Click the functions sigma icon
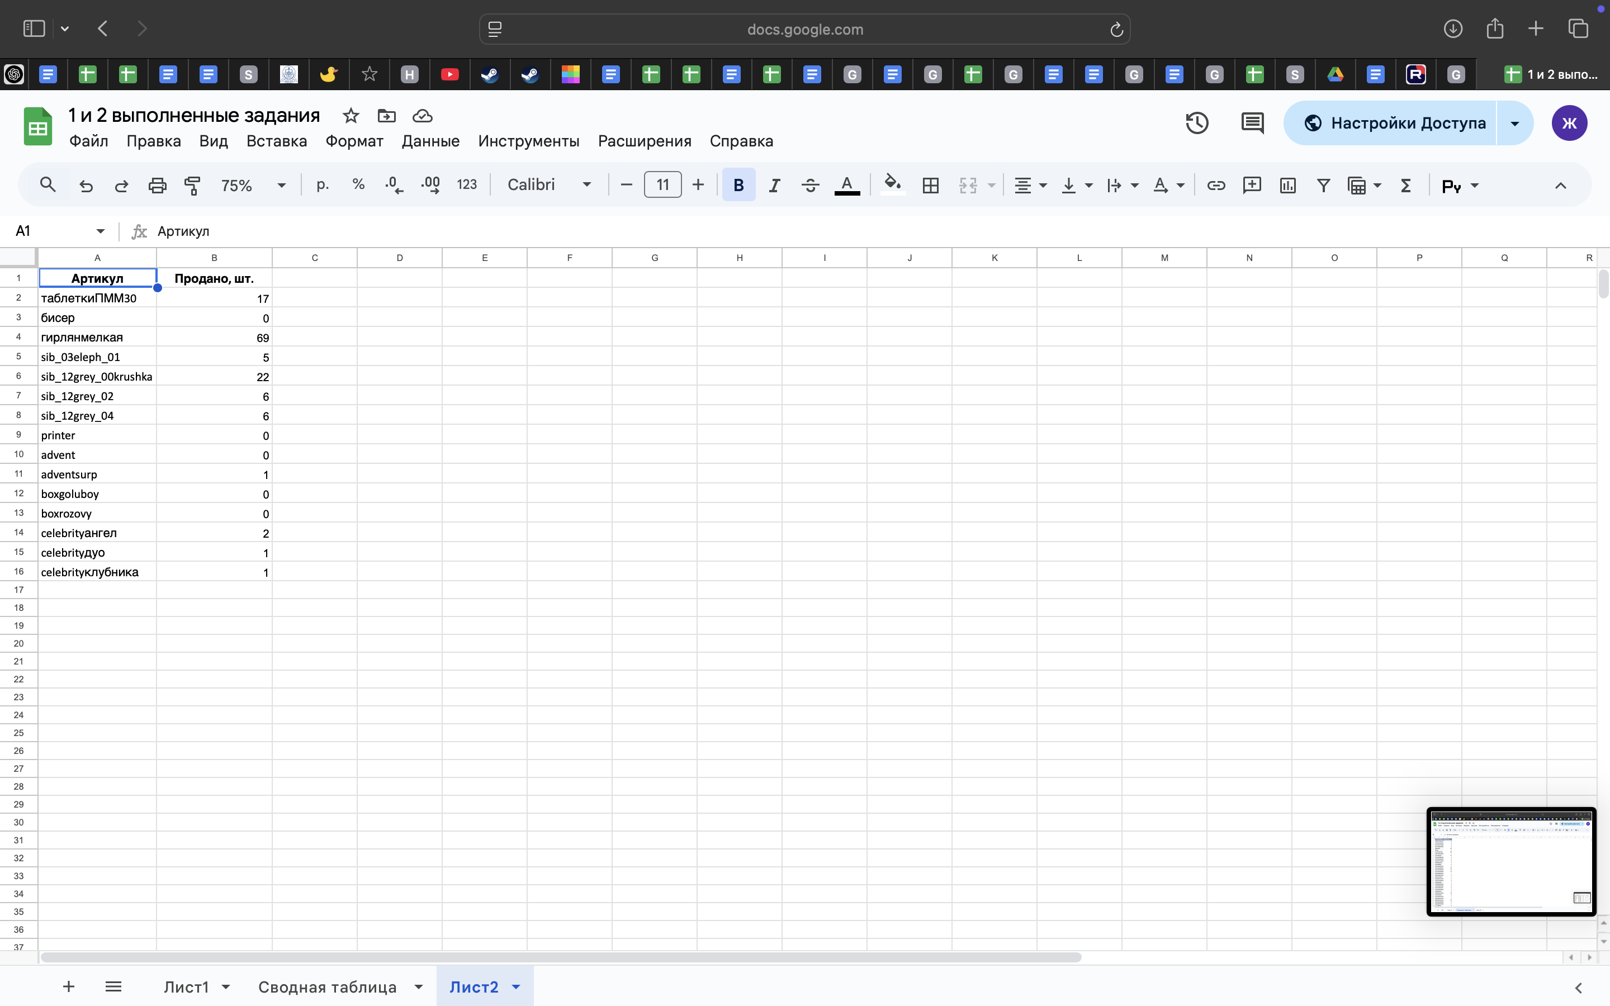The height and width of the screenshot is (1006, 1610). click(x=1406, y=185)
